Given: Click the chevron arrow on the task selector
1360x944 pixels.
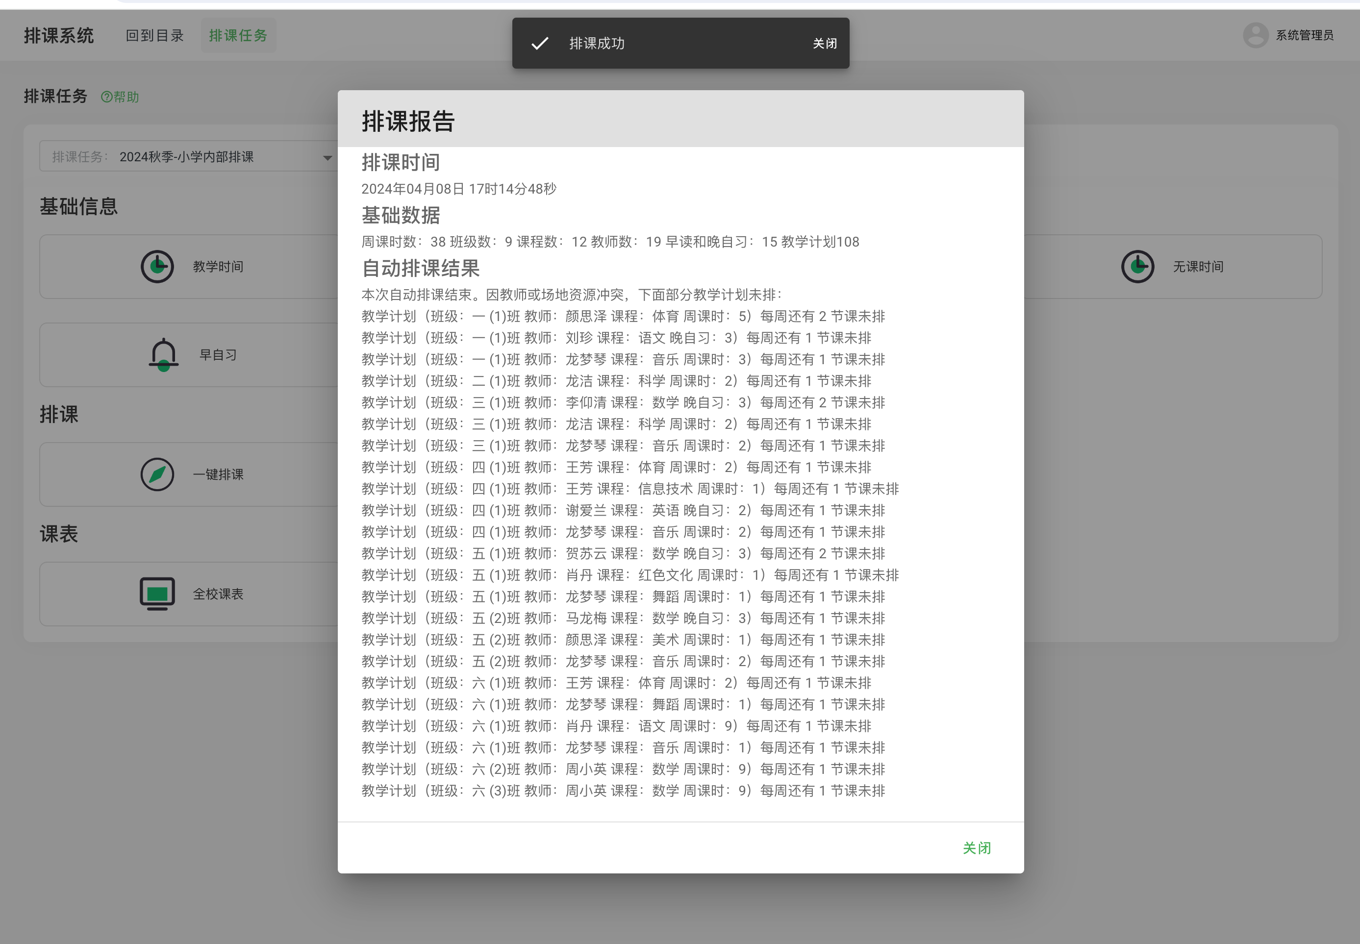Looking at the screenshot, I should click(326, 157).
